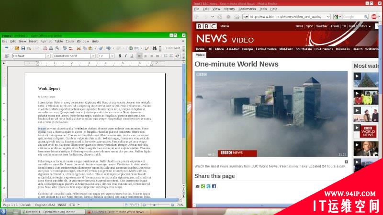Image resolution: width=383 pixels, height=215 pixels.
Task: Toggle Bold formatting in Writer
Action: point(120,56)
